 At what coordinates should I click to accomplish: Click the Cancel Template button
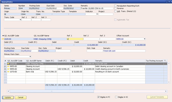[x=157, y=97]
